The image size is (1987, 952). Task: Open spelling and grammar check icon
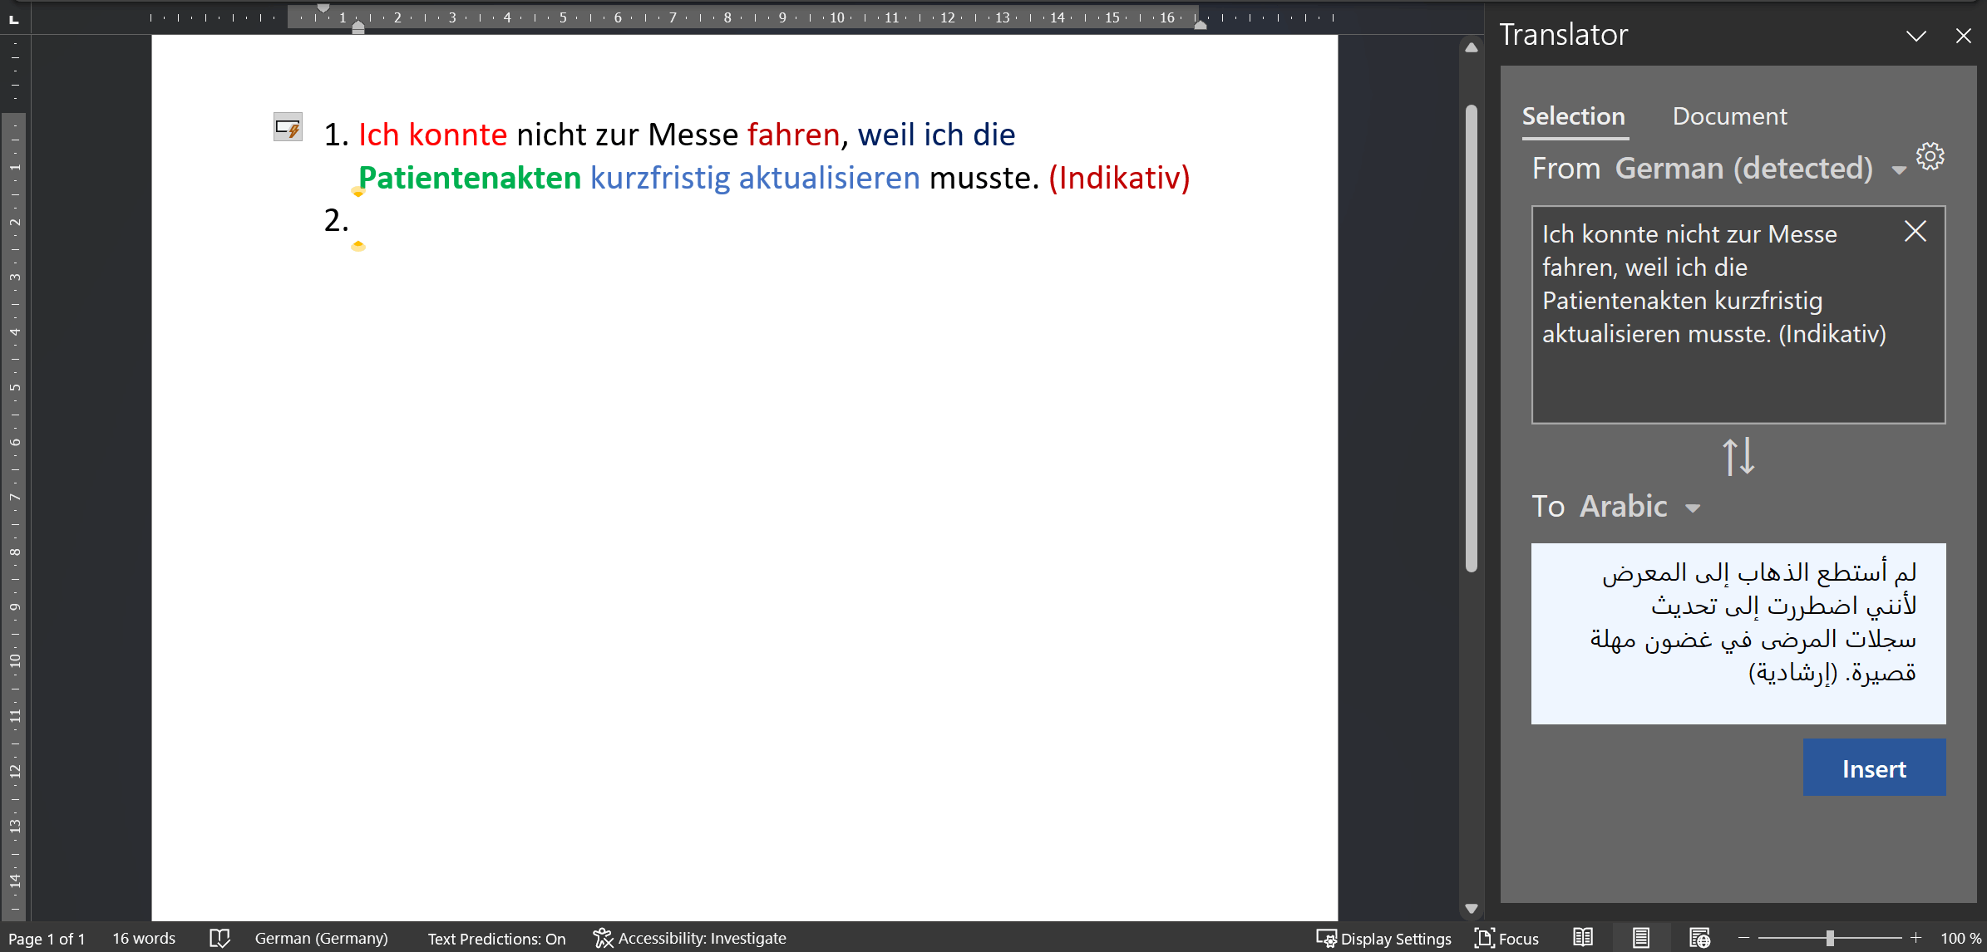(x=219, y=938)
